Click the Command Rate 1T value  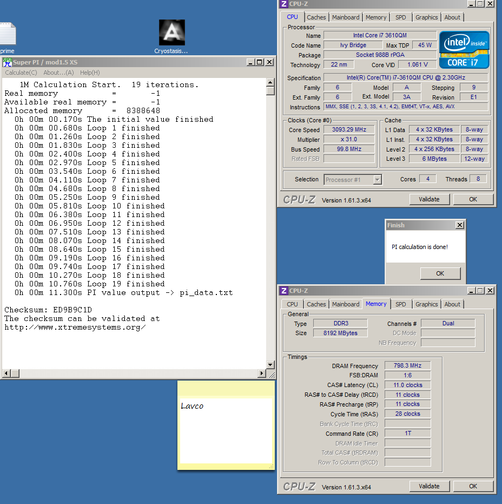tap(407, 433)
